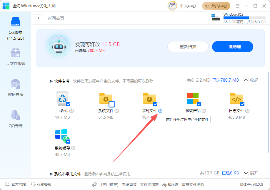Click the Windows(C:) disk usage bar
Image resolution: width=270 pixels, height=190 pixels.
(x=244, y=18)
